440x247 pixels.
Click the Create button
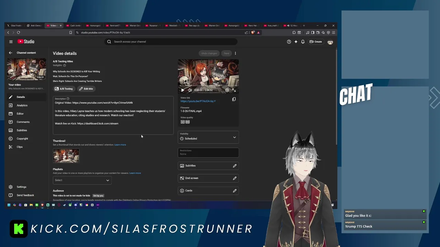tap(316, 42)
